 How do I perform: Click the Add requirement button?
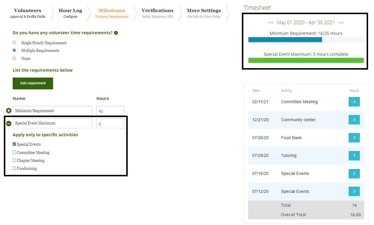point(33,83)
